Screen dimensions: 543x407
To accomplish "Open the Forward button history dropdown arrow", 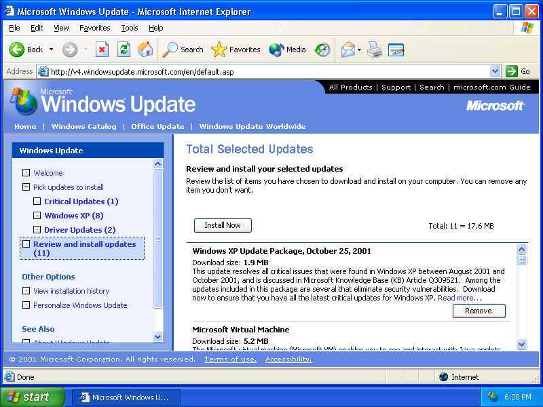I will (86, 50).
